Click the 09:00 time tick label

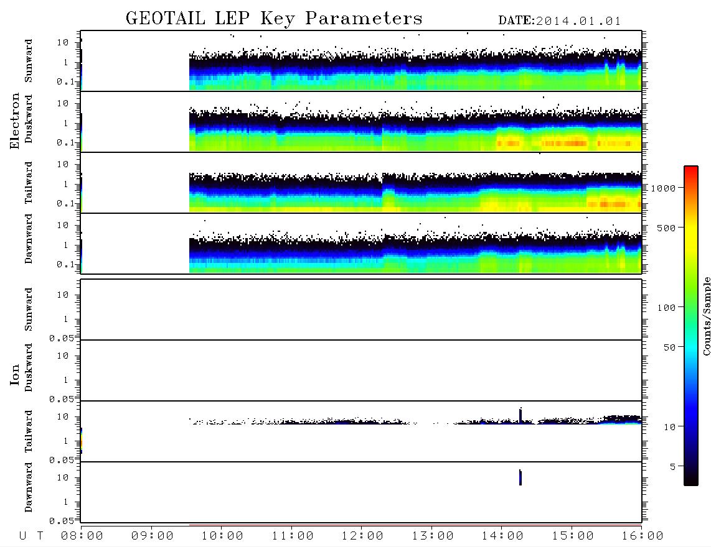(153, 536)
